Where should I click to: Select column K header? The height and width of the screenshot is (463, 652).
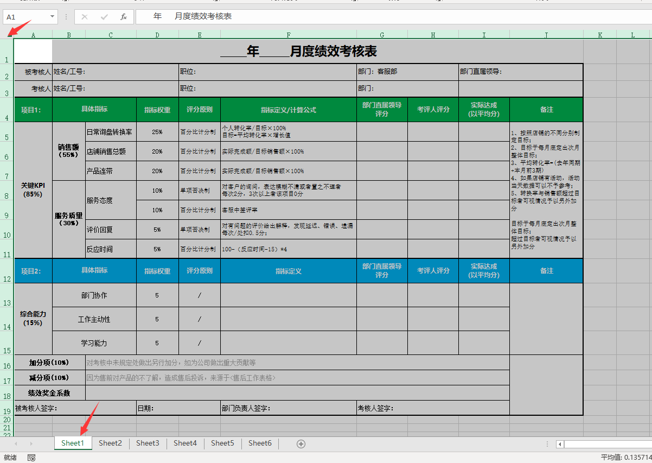pos(600,35)
